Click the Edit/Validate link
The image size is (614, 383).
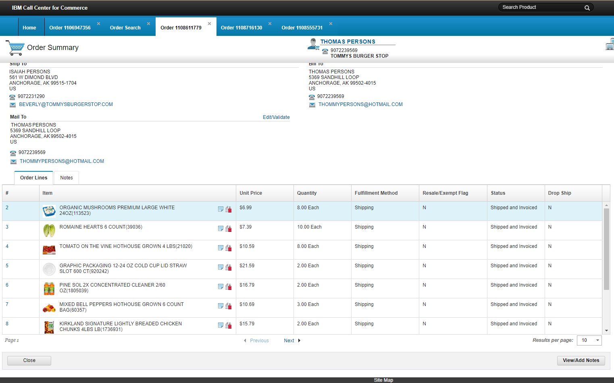pyautogui.click(x=276, y=117)
